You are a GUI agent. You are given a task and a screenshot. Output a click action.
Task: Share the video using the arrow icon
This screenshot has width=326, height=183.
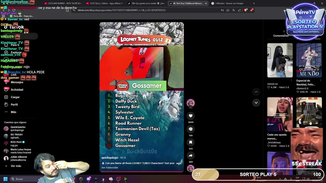click(x=191, y=156)
